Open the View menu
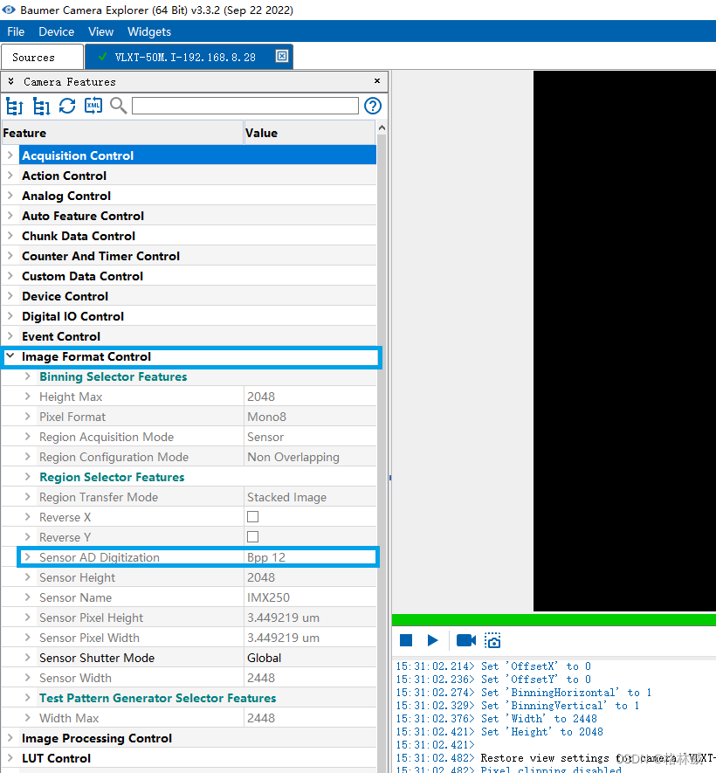716x773 pixels. (100, 31)
